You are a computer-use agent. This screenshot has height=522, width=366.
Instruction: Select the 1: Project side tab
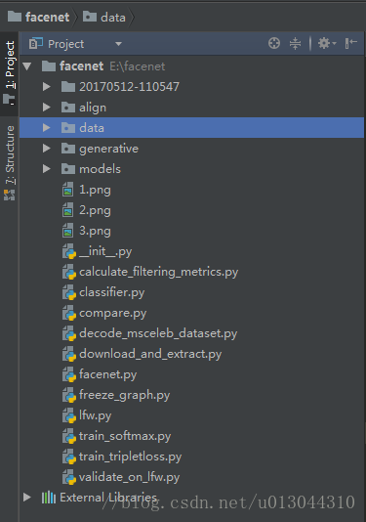pos(10,72)
